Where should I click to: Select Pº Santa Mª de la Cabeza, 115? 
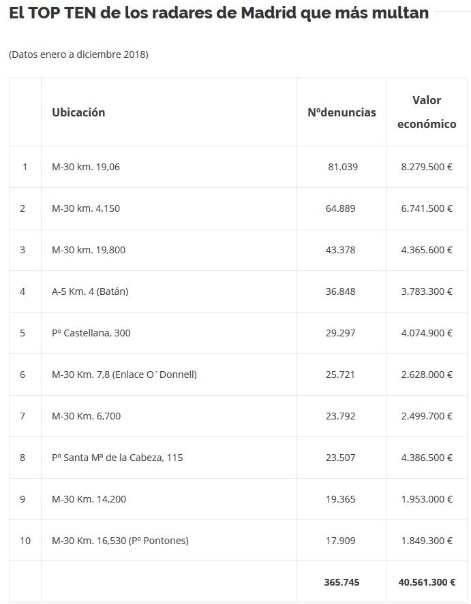(117, 458)
